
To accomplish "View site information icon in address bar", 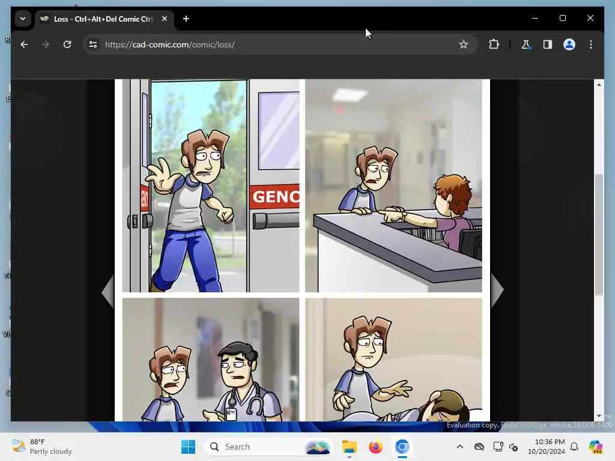I will click(93, 44).
